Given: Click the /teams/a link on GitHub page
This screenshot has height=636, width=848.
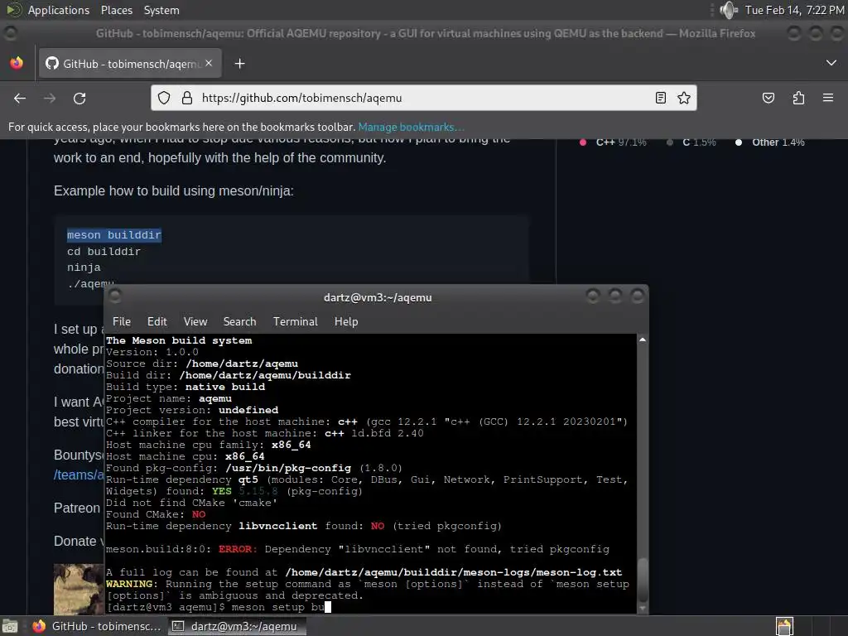Looking at the screenshot, I should pos(79,475).
